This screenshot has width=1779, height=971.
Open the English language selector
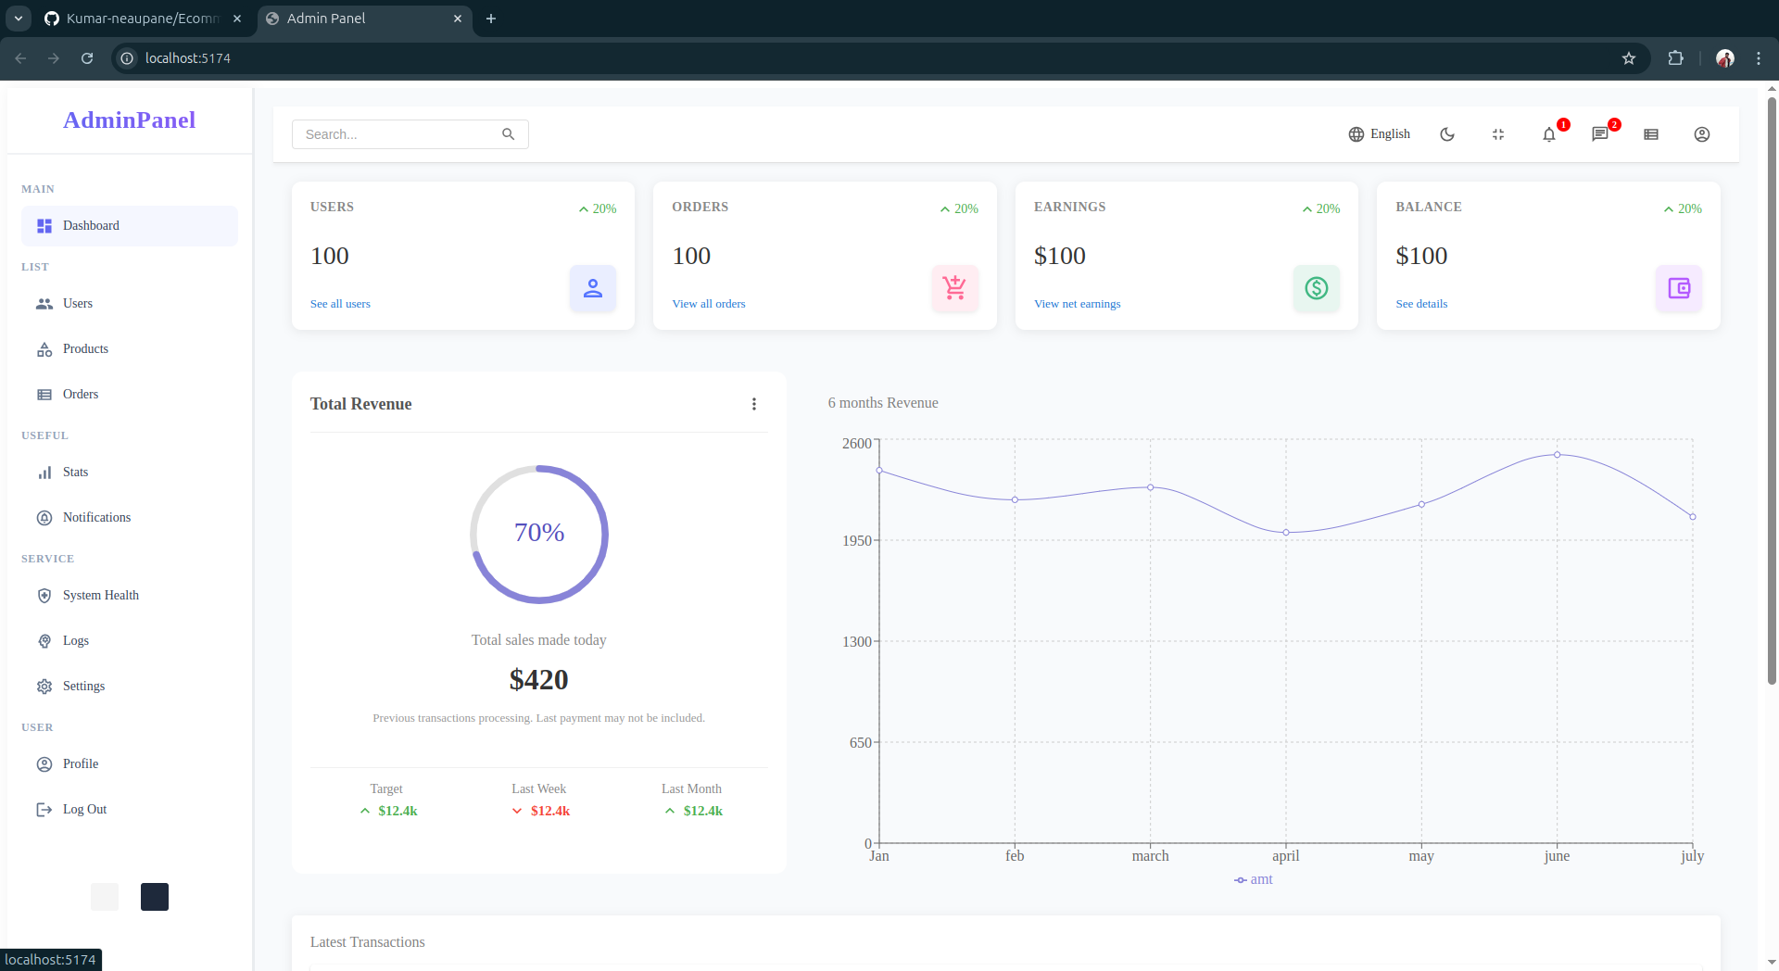[x=1379, y=134]
